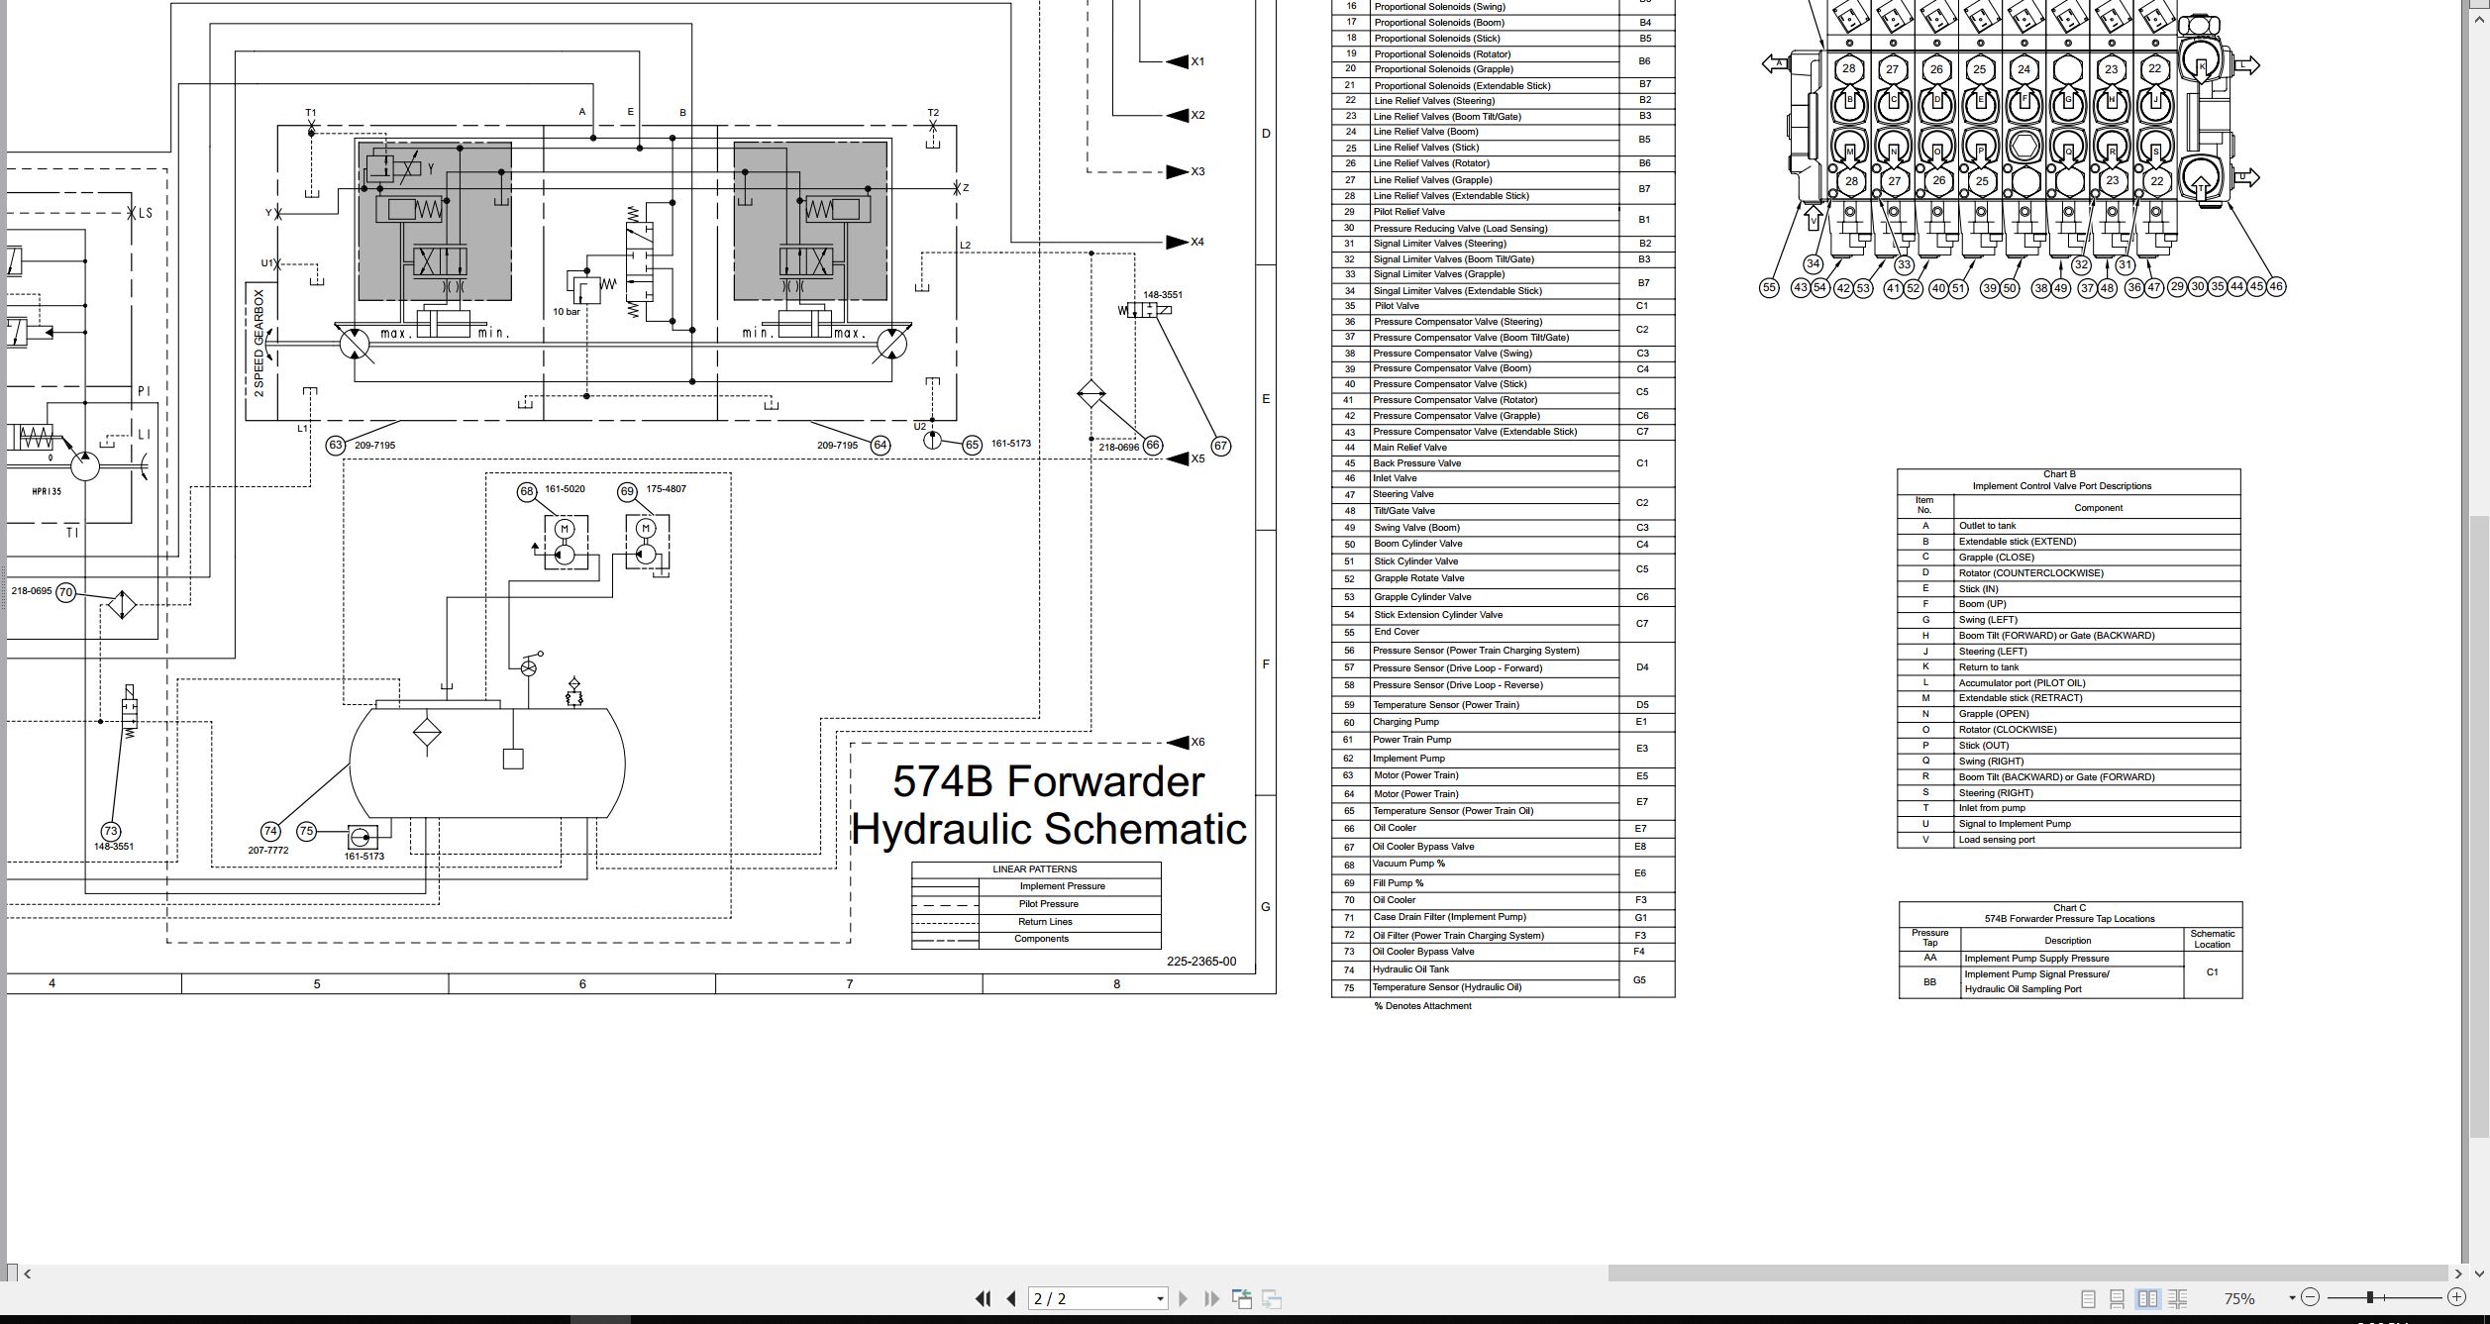Click the Oil Cooler Bypass Valve row 67
This screenshot has height=1324, width=2490.
pos(1504,847)
